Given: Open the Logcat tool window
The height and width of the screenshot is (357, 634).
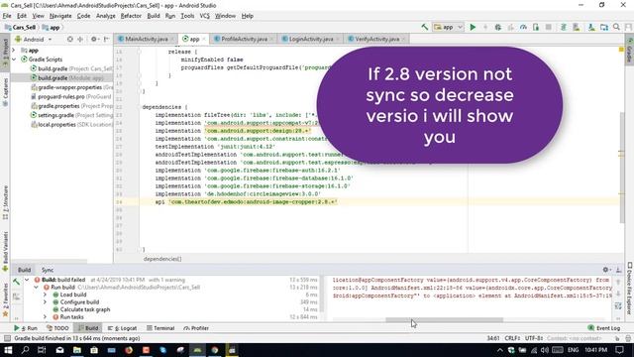Looking at the screenshot, I should (122, 328).
